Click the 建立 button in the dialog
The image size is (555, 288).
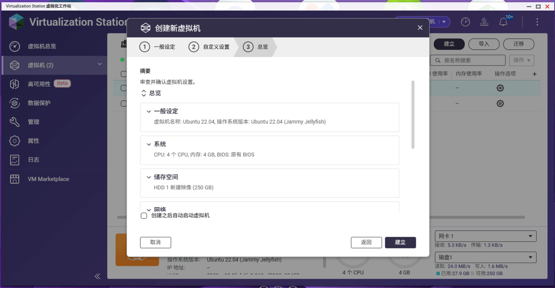[400, 242]
